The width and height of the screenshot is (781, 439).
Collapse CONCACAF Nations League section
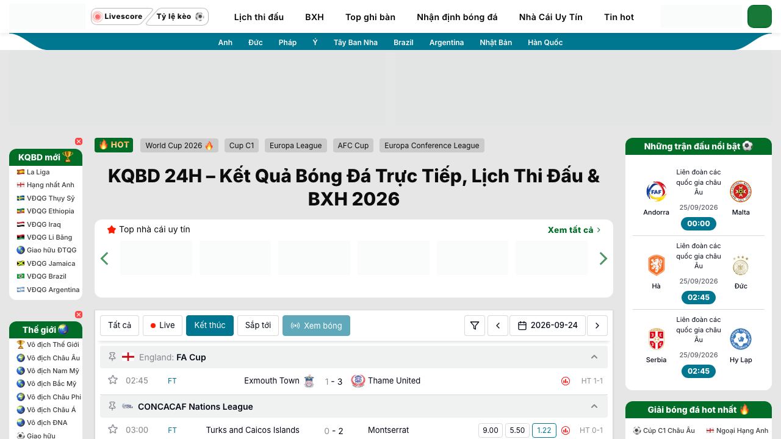(594, 406)
